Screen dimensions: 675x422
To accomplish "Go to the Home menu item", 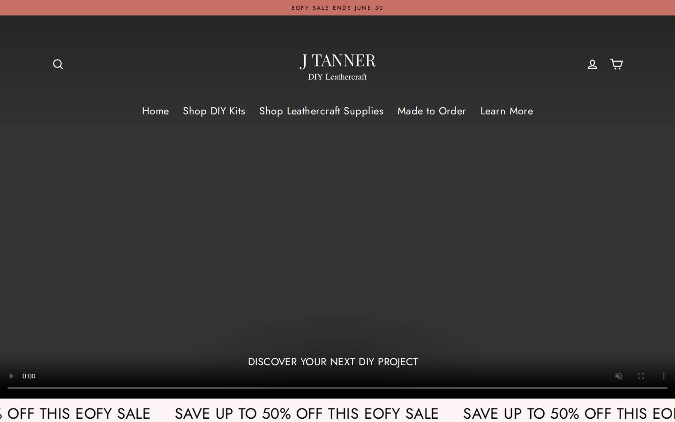I will click(156, 111).
